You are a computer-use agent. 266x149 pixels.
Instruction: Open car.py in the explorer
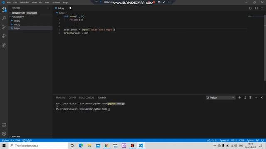(17, 21)
